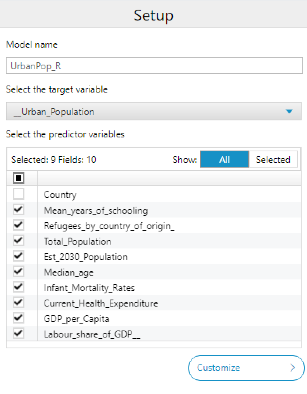The width and height of the screenshot is (307, 394).
Task: Select the Country row label
Action: 60,195
